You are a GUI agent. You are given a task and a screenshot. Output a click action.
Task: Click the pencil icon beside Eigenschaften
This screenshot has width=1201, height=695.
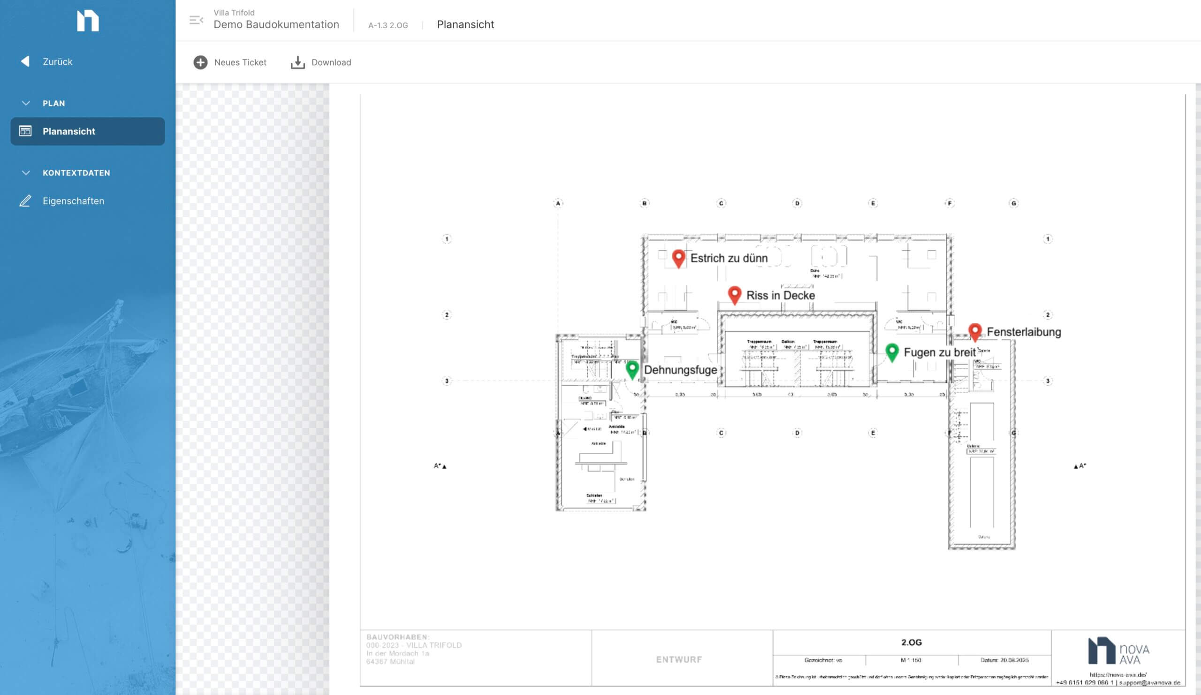pos(25,201)
